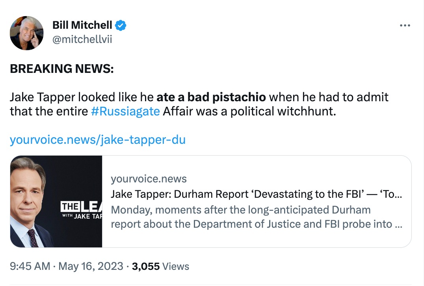Click the @mitchellvii handle
The width and height of the screenshot is (424, 286).
click(82, 40)
